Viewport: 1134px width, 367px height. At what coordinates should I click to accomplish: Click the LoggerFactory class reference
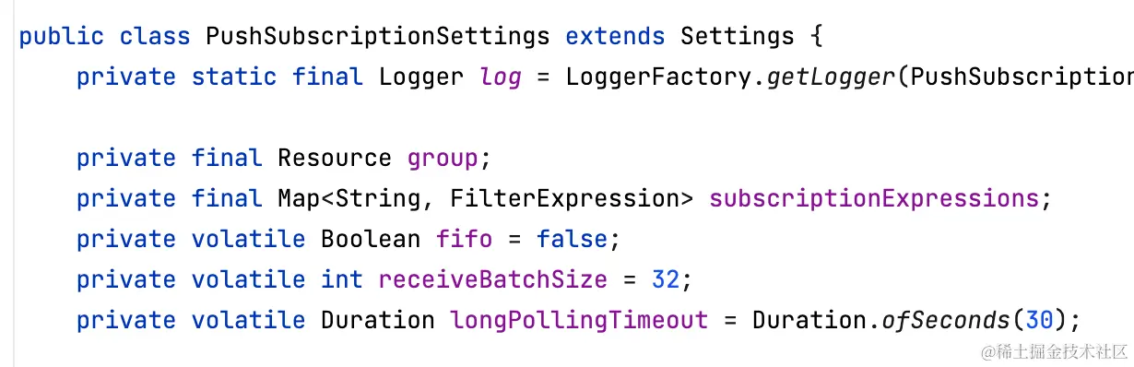[662, 77]
